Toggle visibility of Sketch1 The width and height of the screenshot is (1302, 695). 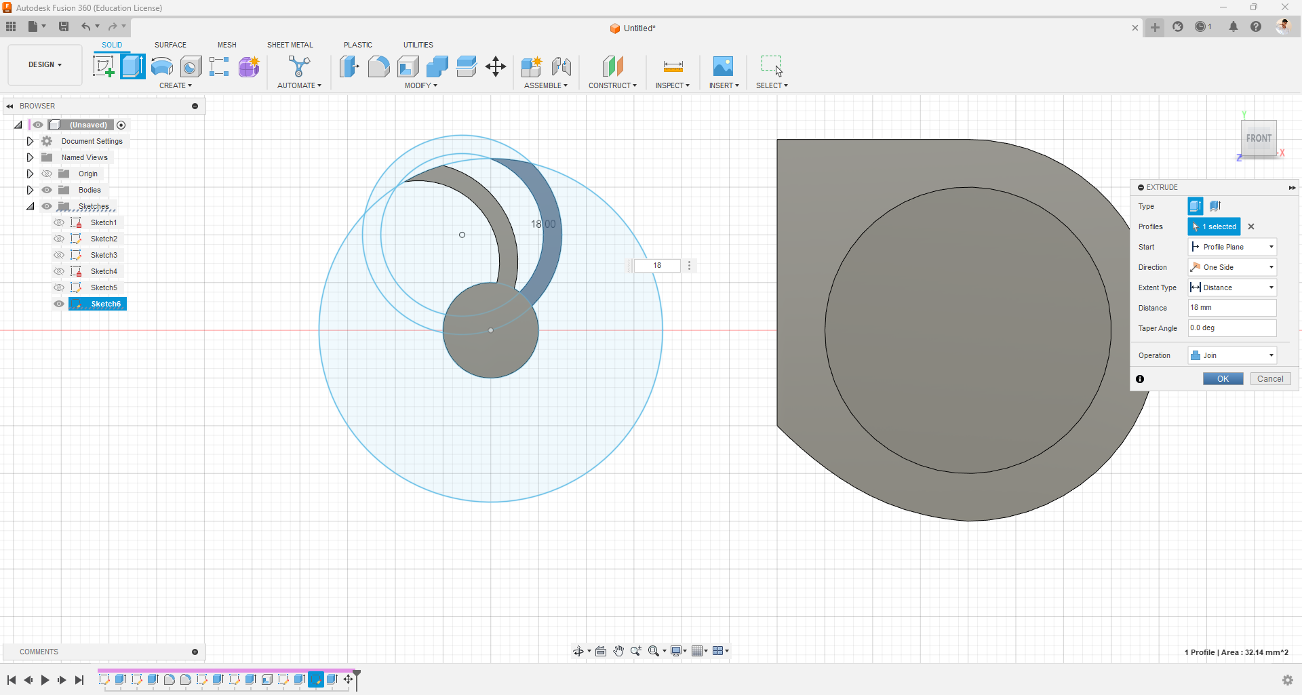(59, 222)
